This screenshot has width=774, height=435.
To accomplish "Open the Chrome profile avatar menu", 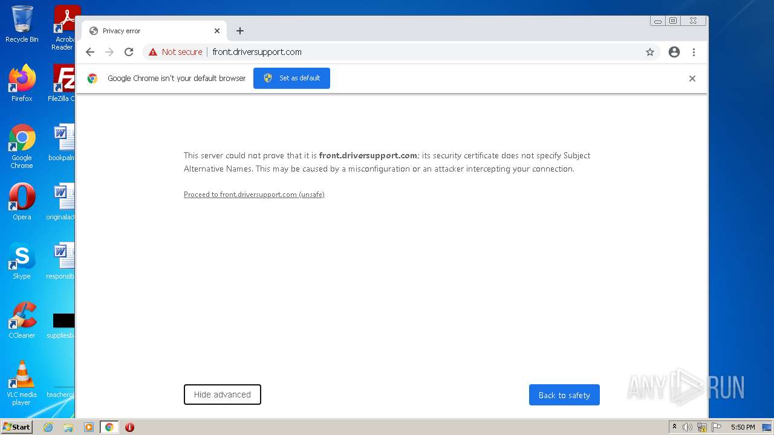I will click(674, 52).
